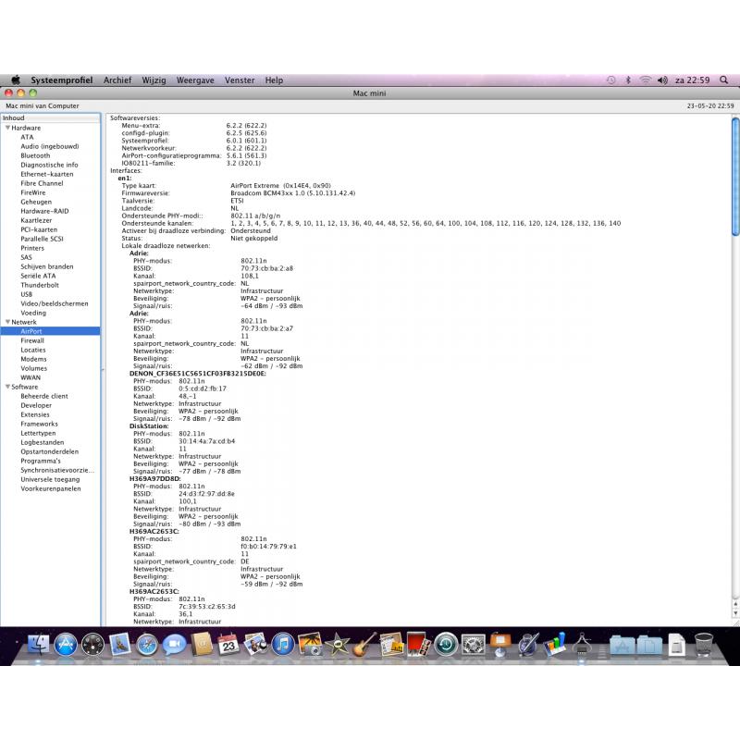Viewport: 740px width, 740px height.
Task: Select USB in the sidebar
Action: [x=27, y=294]
